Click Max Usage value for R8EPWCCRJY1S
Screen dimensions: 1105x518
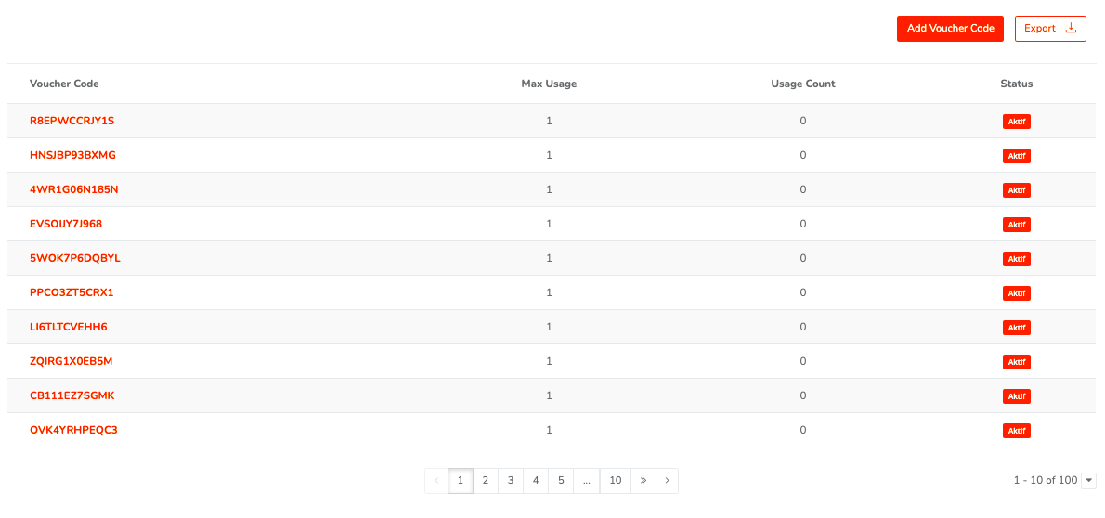(549, 121)
